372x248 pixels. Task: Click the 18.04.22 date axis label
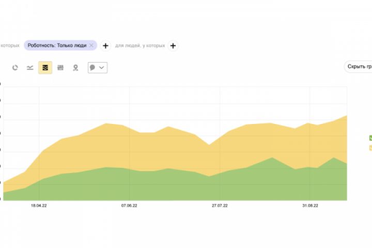[39, 206]
